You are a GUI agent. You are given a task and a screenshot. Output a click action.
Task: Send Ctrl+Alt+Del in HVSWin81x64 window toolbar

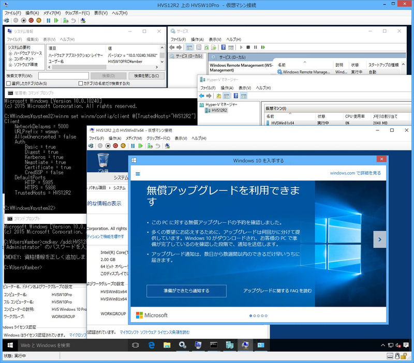91,146
